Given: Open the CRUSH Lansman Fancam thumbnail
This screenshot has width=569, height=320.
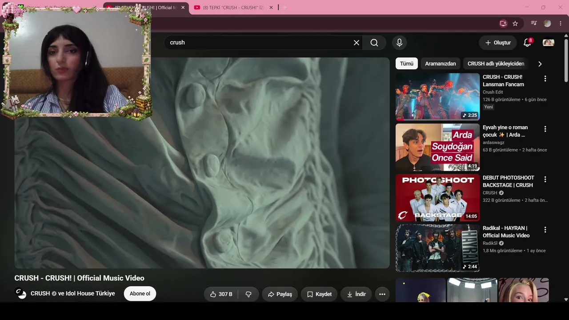Looking at the screenshot, I should coord(437,97).
